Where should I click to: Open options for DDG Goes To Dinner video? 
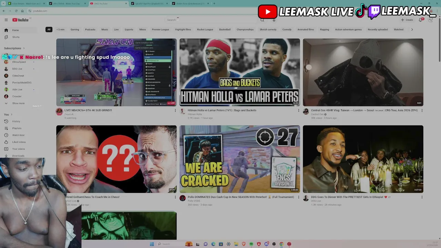click(x=422, y=197)
